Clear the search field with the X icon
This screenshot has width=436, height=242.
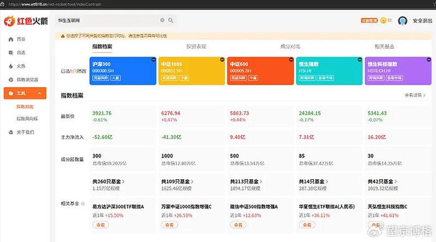click(x=163, y=21)
